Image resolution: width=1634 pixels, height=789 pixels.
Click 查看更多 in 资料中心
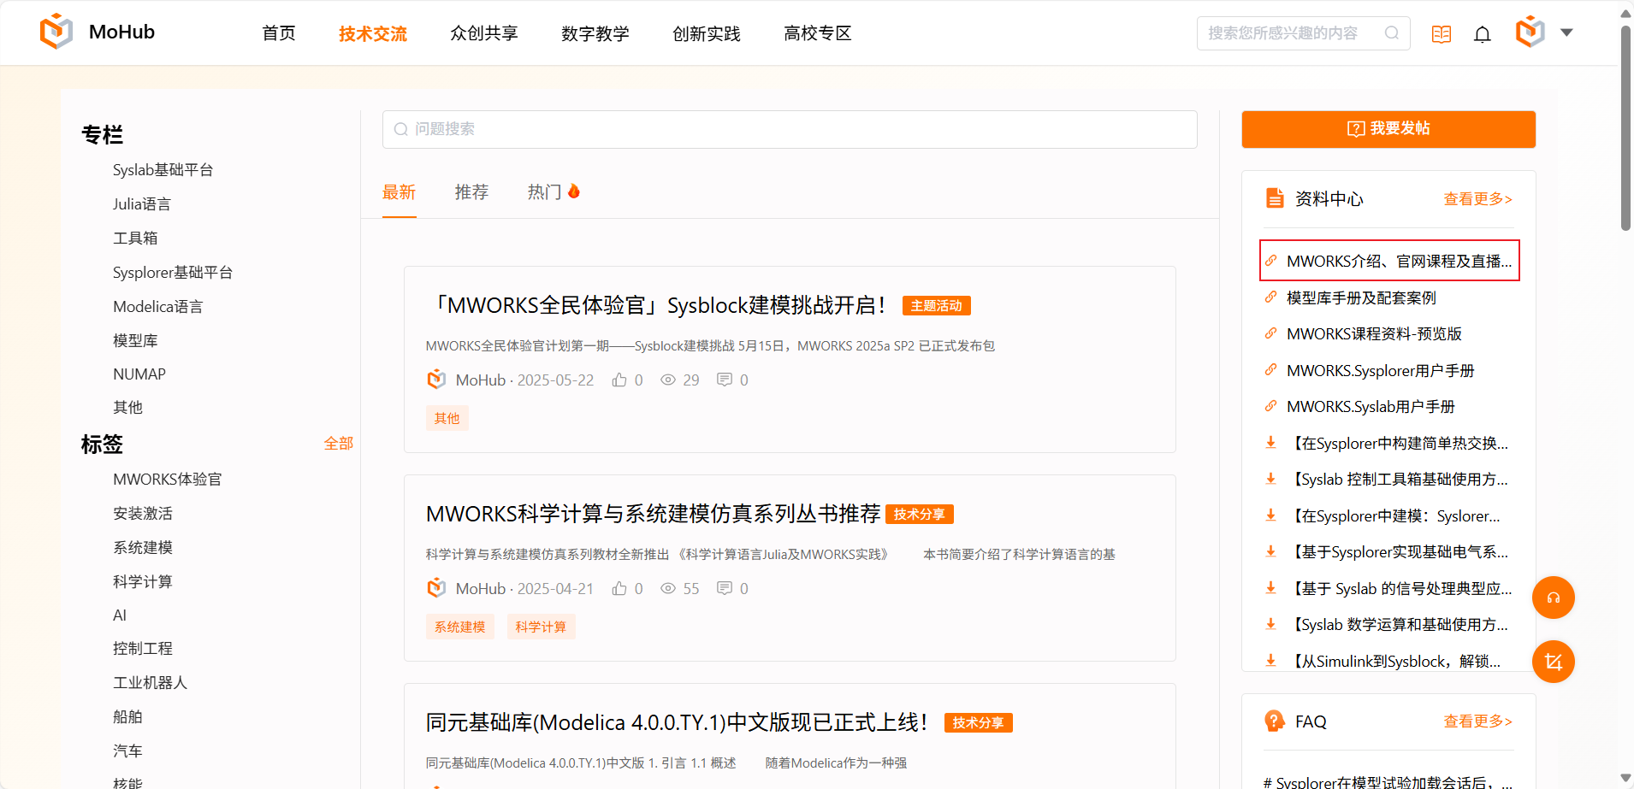(1478, 199)
